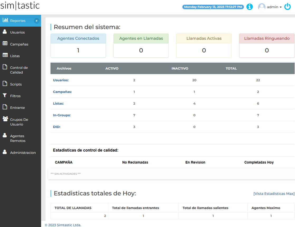Click the Control de Calidad document icon
This screenshot has height=227, width=295.
pyautogui.click(x=5, y=67)
